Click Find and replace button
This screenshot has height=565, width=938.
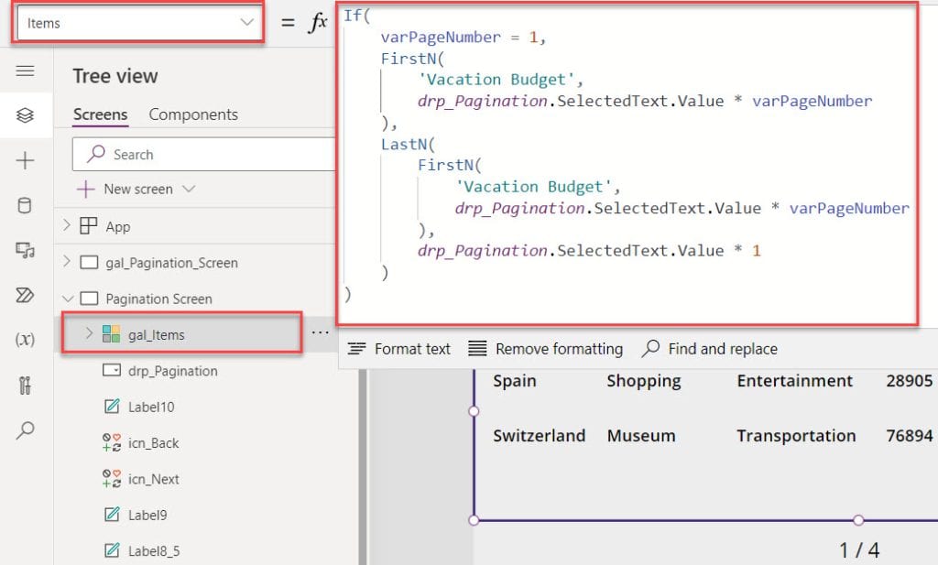710,349
